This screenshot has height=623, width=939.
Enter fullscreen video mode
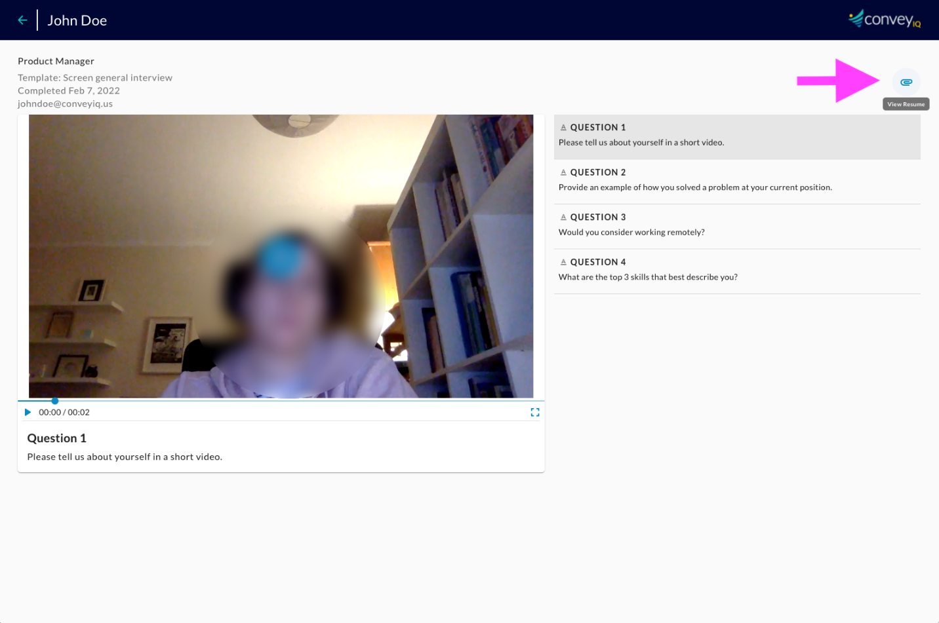coord(535,412)
